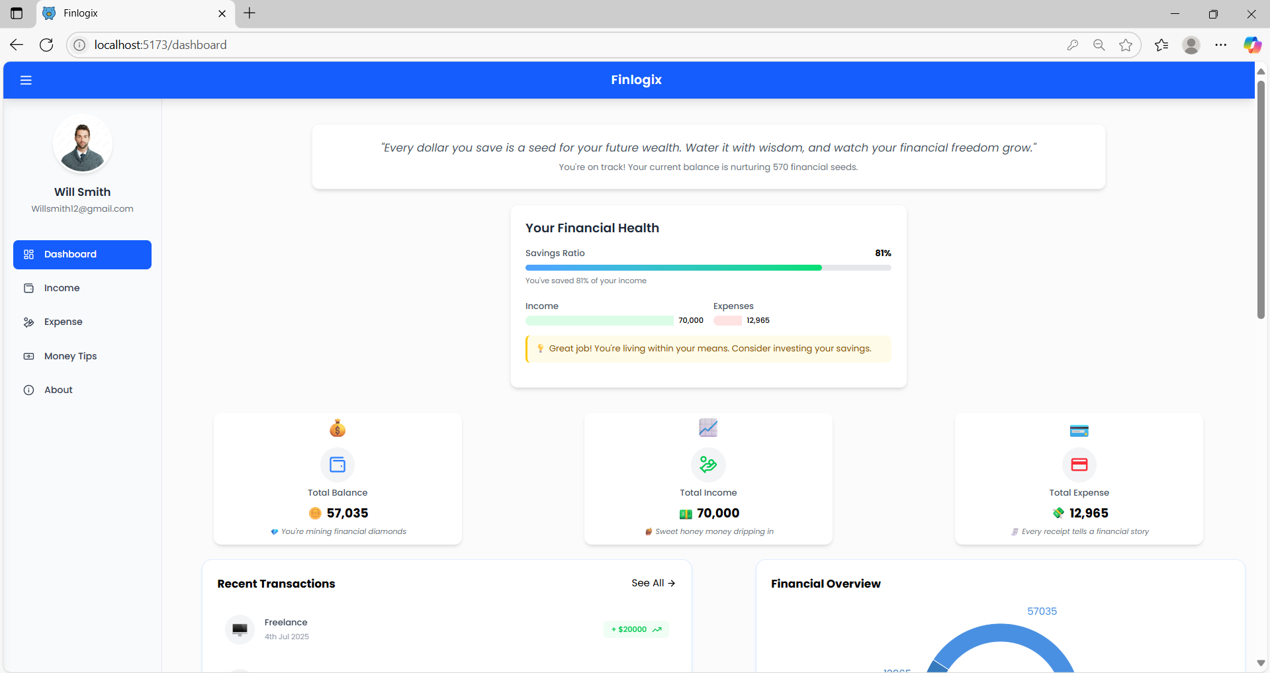Click the 57035 chart label
1270x673 pixels.
coord(1042,611)
